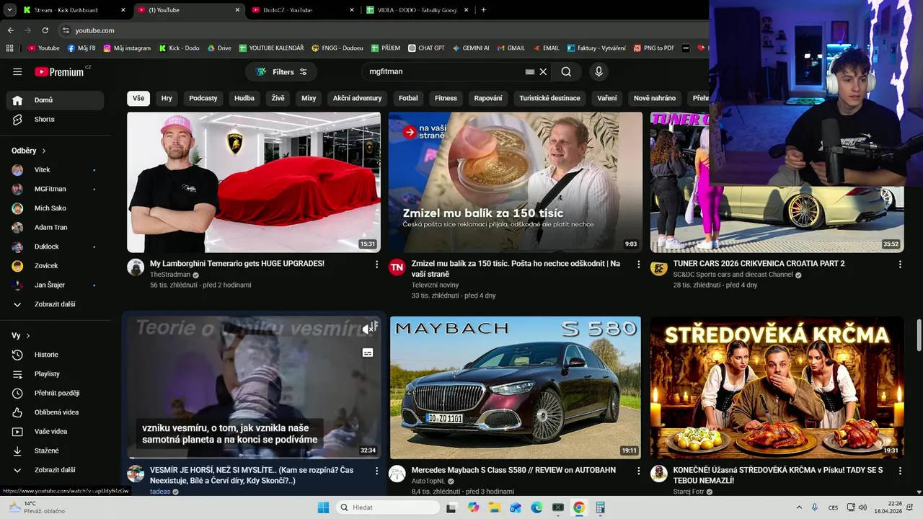Screen dimensions: 923x519
Task: Open Vitek subscription channel
Action: coord(55,169)
